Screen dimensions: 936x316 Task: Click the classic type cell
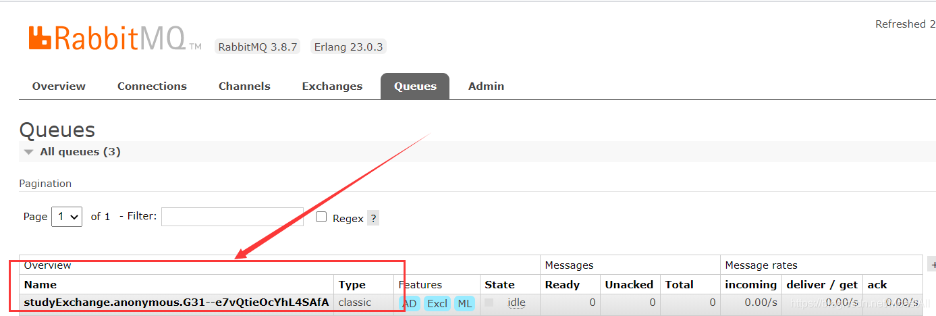[x=355, y=302]
